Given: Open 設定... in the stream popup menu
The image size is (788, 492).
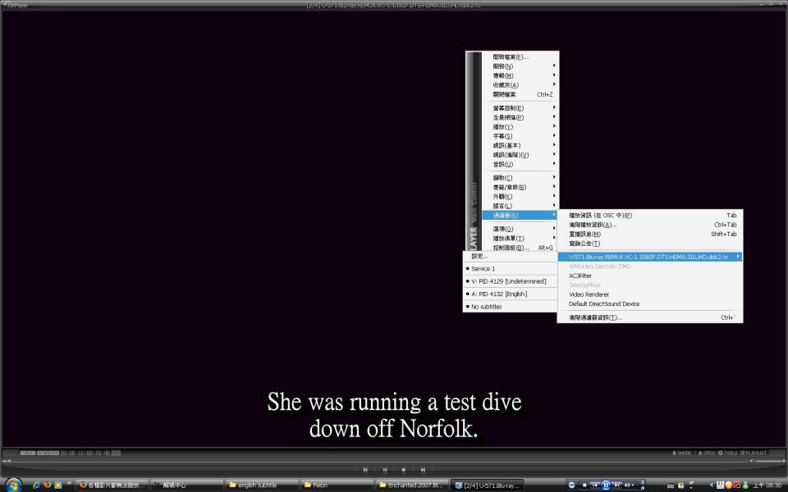Looking at the screenshot, I should 510,256.
